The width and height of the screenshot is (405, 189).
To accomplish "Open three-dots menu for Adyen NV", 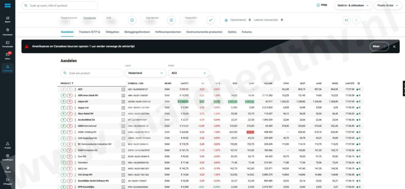I will [x=76, y=101].
